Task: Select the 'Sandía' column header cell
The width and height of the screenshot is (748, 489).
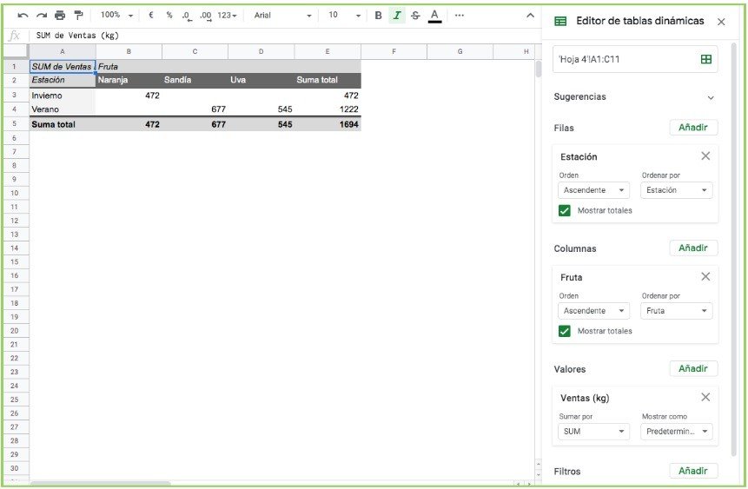Action: pyautogui.click(x=195, y=80)
